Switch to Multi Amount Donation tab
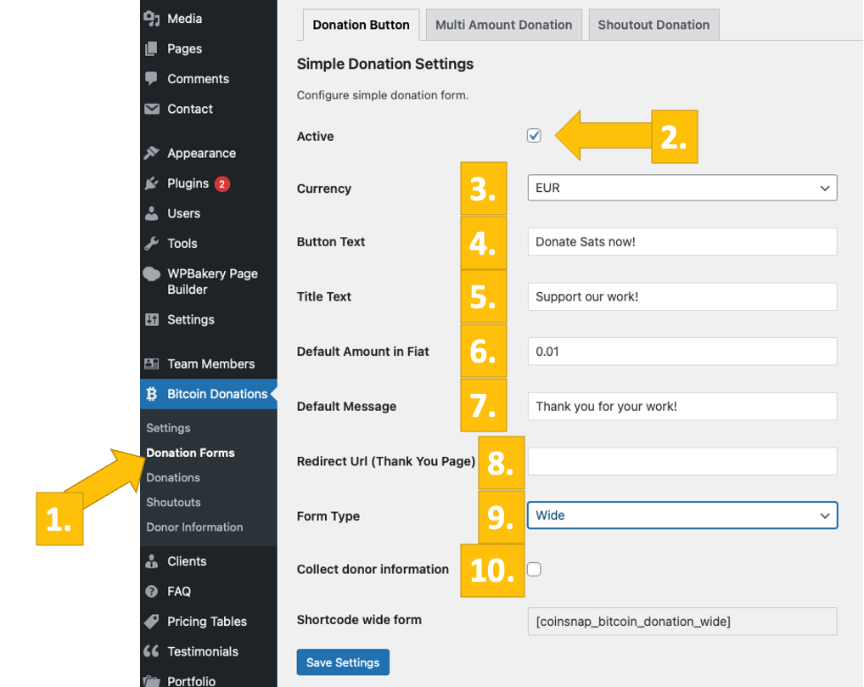The width and height of the screenshot is (864, 687). click(x=503, y=25)
